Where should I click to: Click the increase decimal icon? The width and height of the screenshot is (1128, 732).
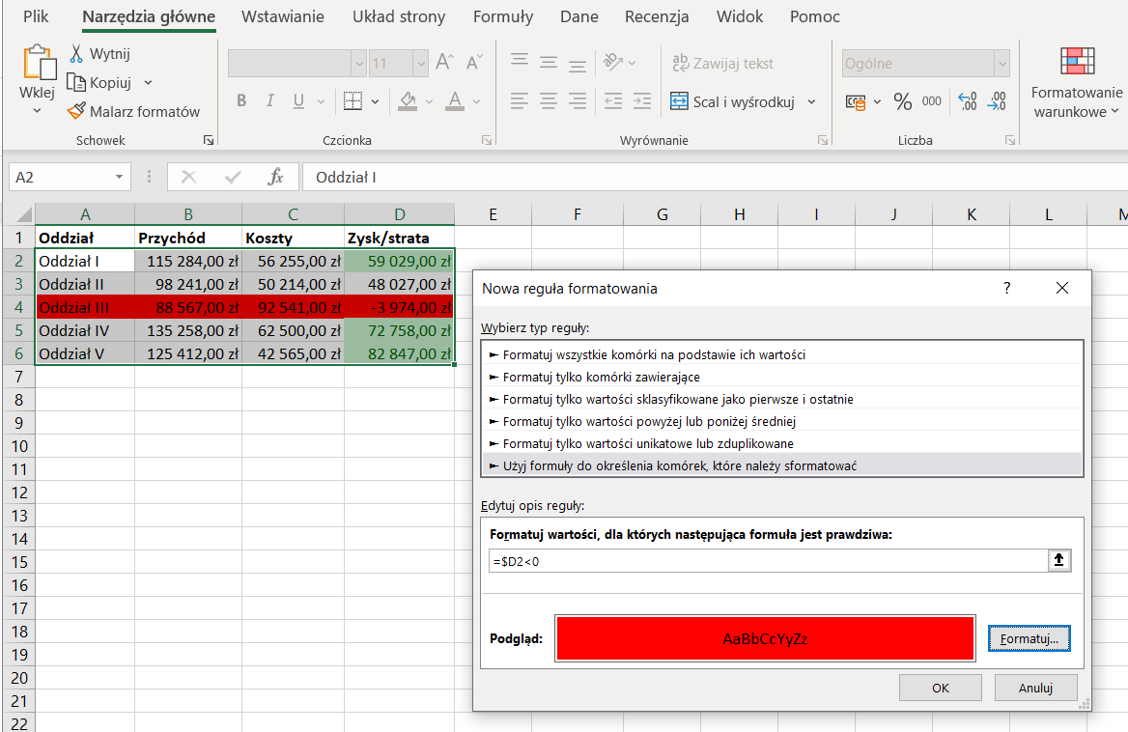point(967,101)
